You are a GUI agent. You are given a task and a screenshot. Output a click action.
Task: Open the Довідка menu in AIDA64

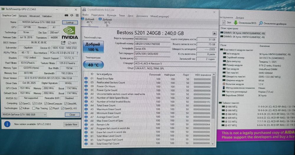[x=240, y=18]
